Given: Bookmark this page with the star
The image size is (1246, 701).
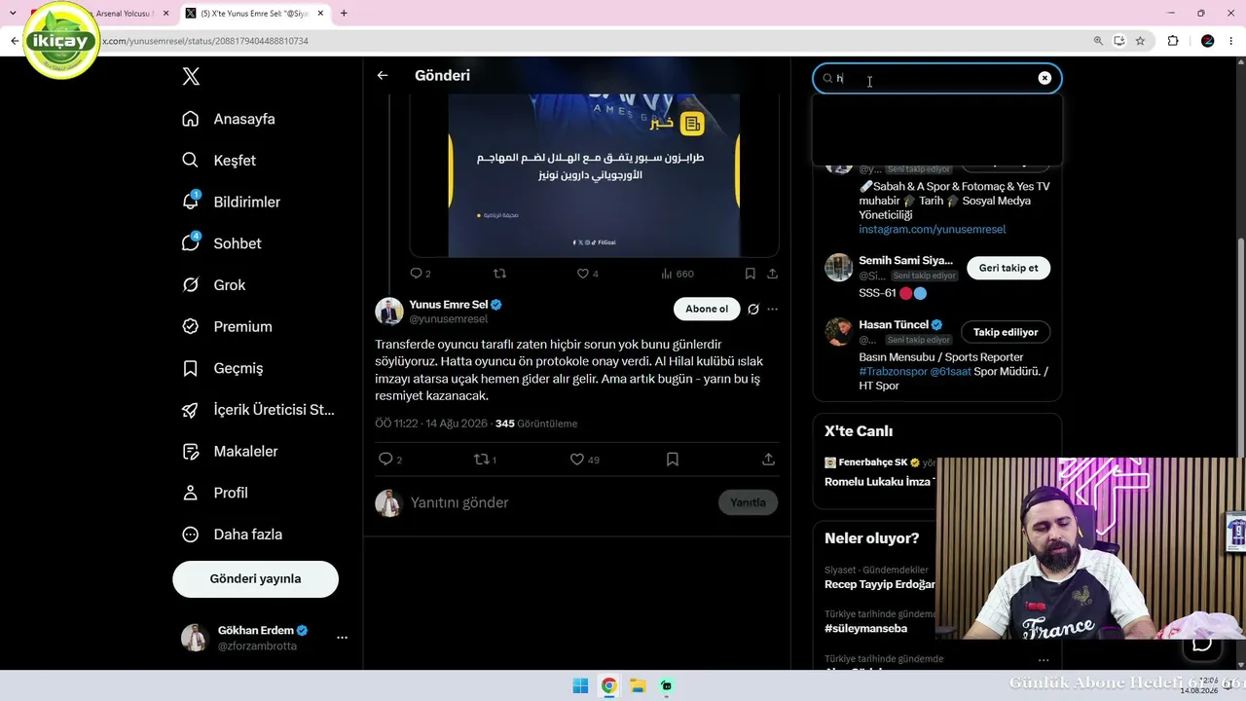Looking at the screenshot, I should (1140, 41).
